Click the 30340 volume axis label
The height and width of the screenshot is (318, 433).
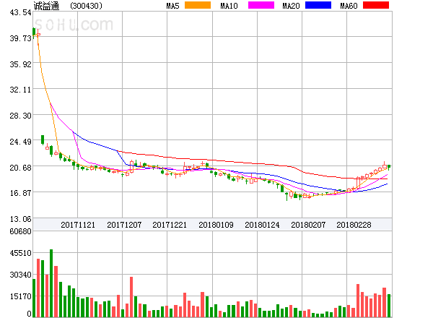(x=20, y=275)
